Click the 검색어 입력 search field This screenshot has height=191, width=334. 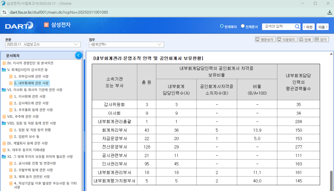[x=279, y=27]
